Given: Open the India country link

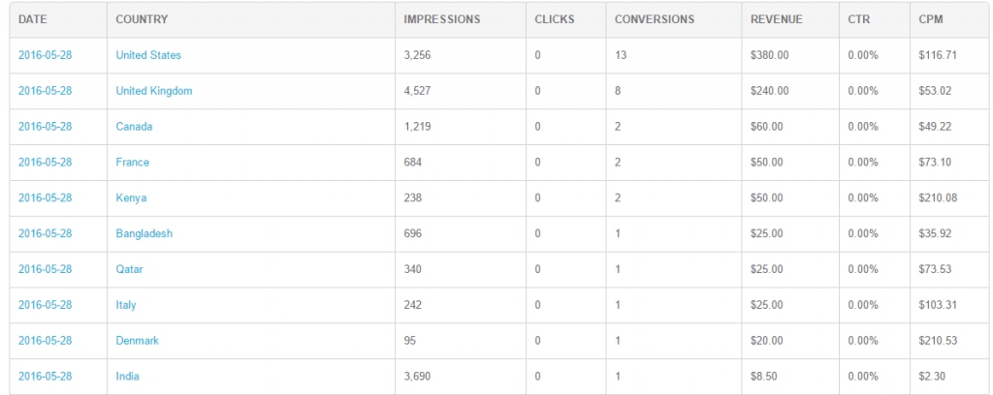Looking at the screenshot, I should tap(127, 376).
